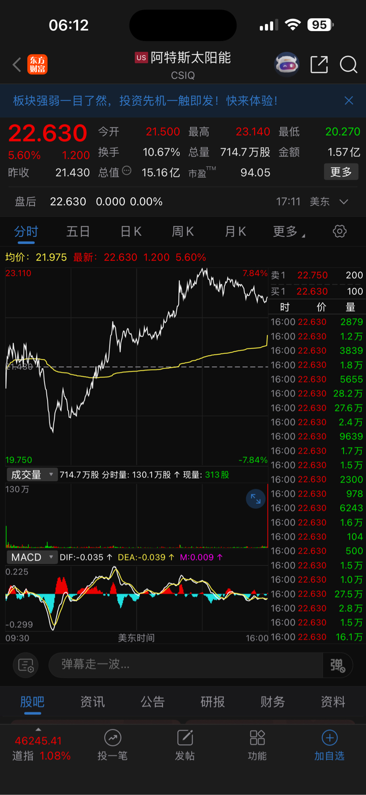The width and height of the screenshot is (366, 795).
Task: Open the 资讯 tab
Action: [x=92, y=702]
